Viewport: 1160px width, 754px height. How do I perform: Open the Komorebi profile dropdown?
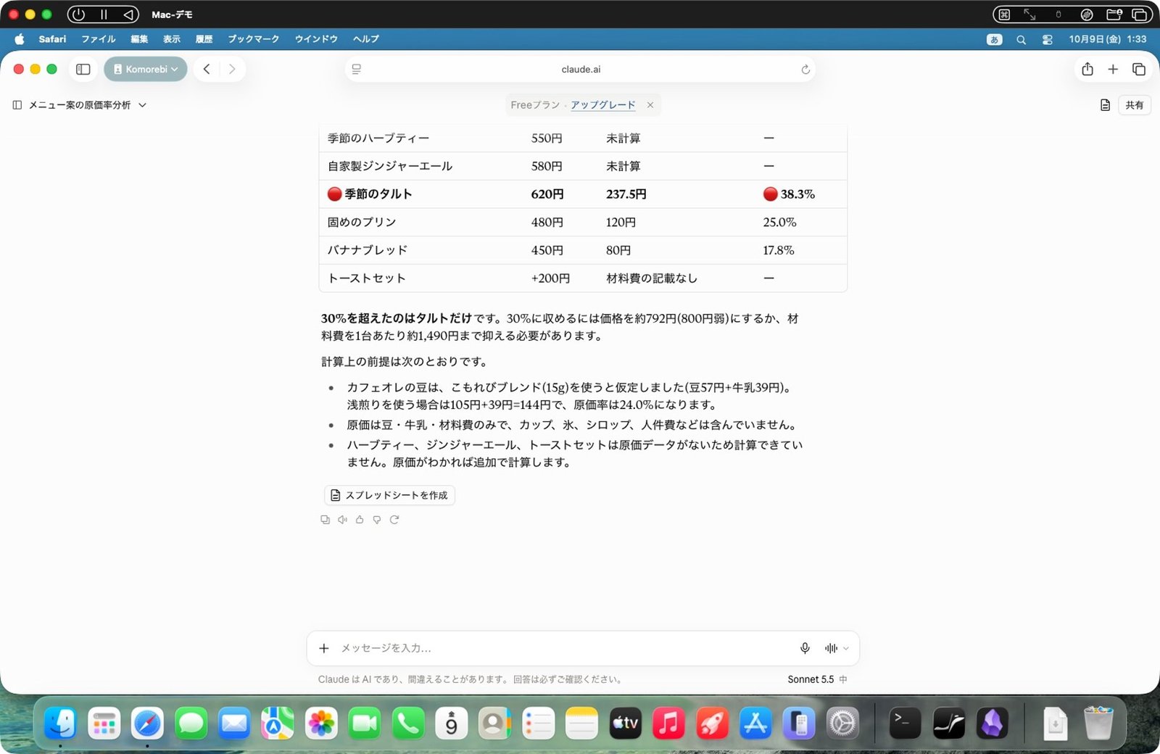point(146,70)
